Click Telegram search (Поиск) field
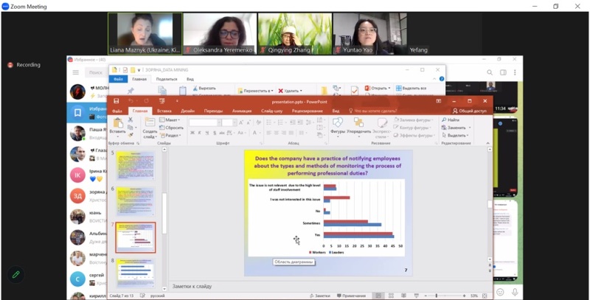Image resolution: width=590 pixels, height=300 pixels. click(97, 72)
